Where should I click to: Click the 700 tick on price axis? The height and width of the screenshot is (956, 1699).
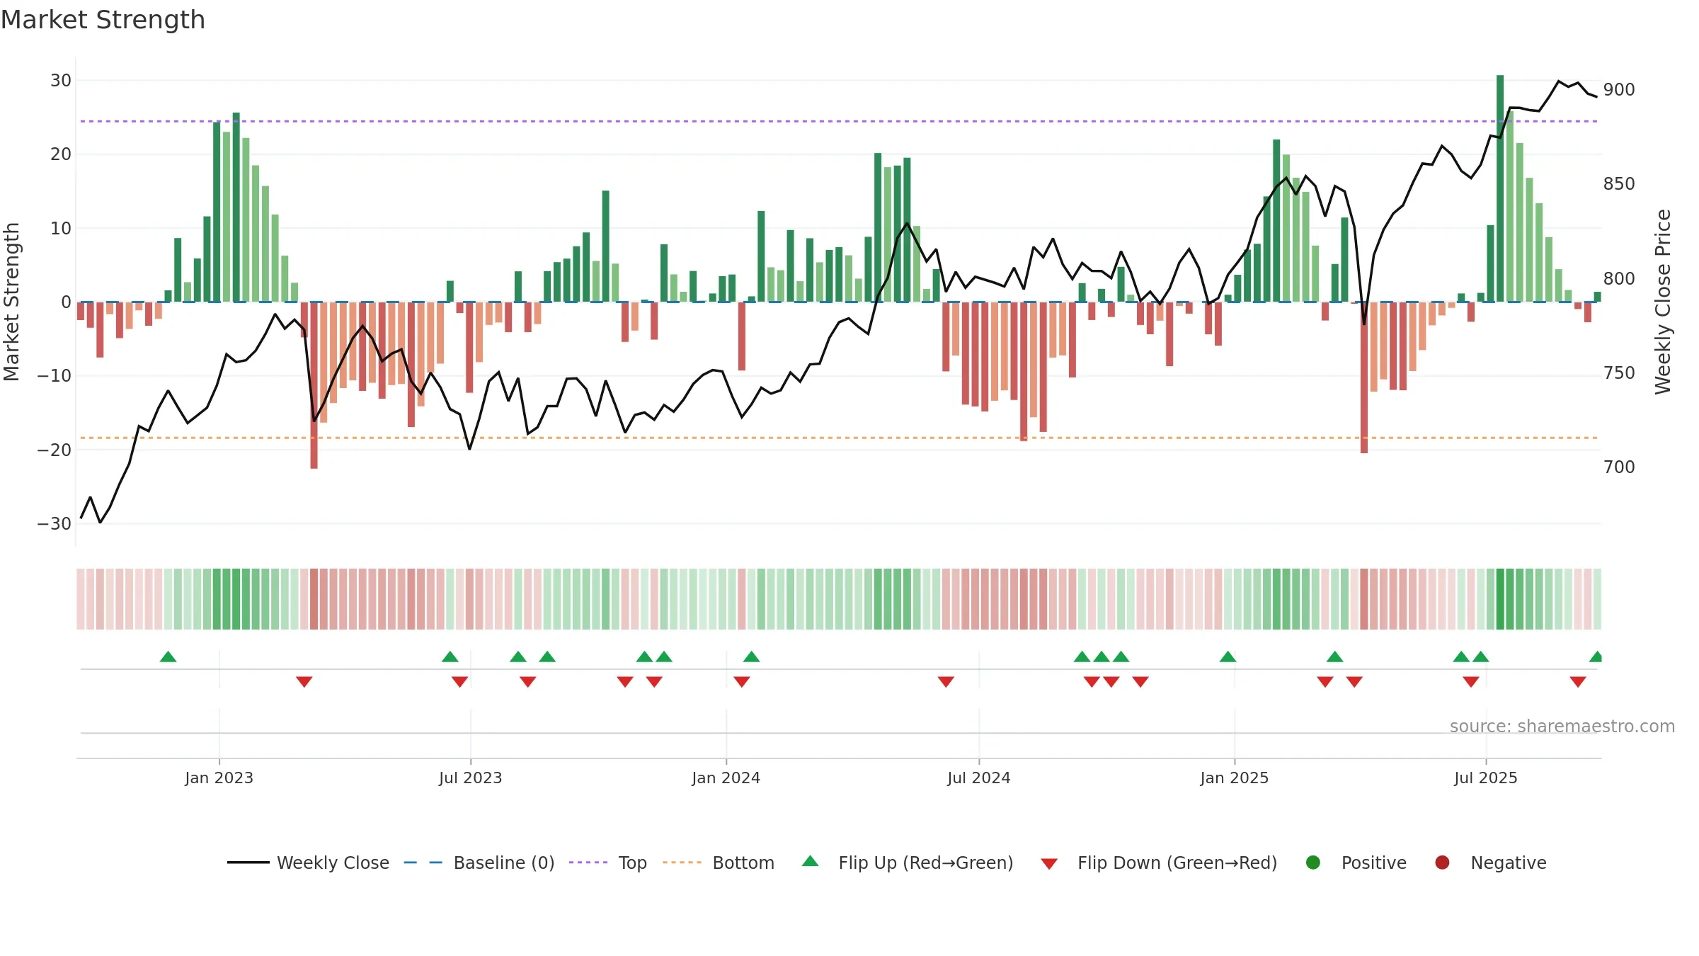click(1619, 467)
